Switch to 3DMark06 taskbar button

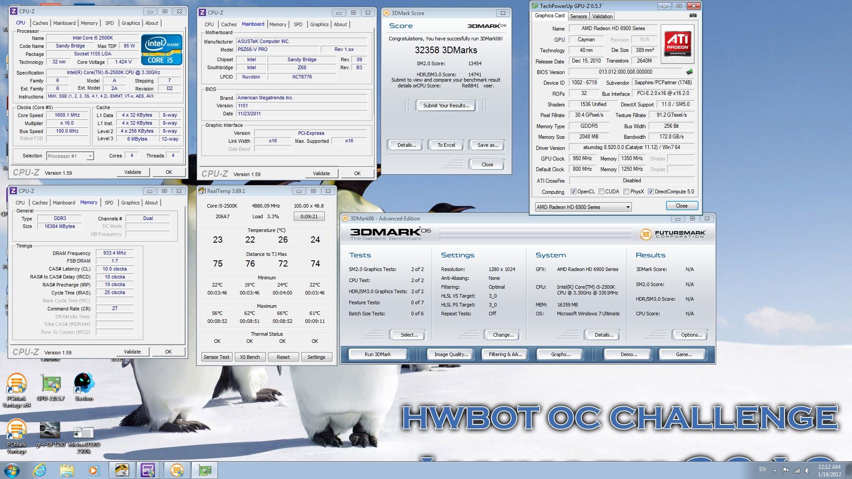click(177, 470)
